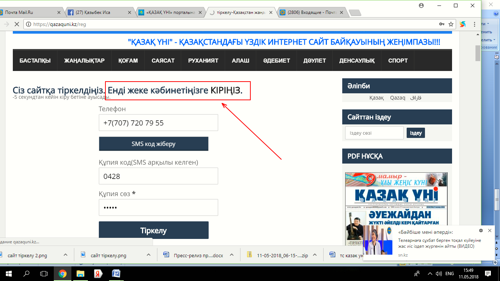The image size is (500, 281).
Task: Click the Іздеу search button
Action: pos(416,133)
